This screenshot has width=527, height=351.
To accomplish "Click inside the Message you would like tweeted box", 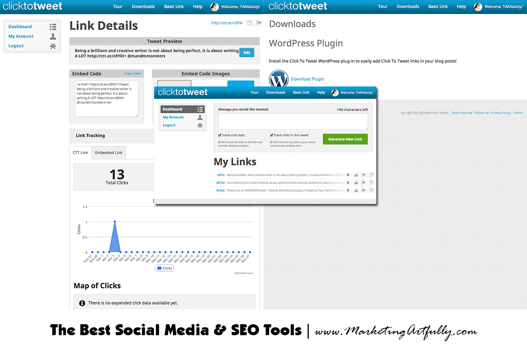I will point(293,122).
